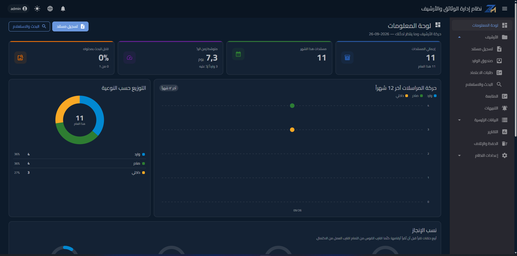This screenshot has height=256, width=517.
Task: Click the الأرشيف folder icon
Action: click(505, 37)
